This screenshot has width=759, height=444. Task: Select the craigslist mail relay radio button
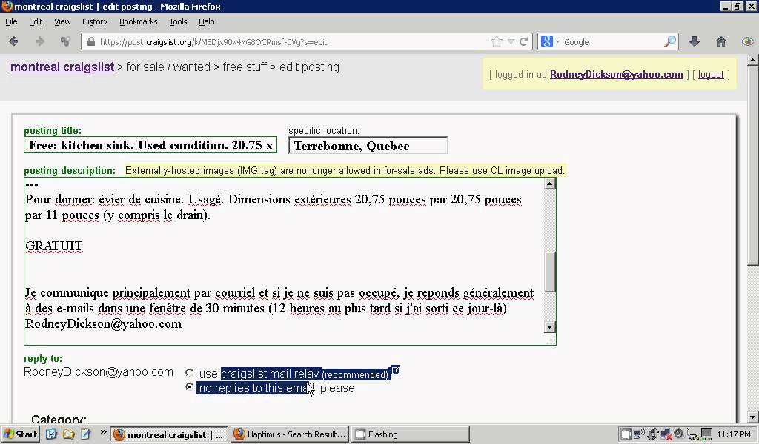coord(189,373)
